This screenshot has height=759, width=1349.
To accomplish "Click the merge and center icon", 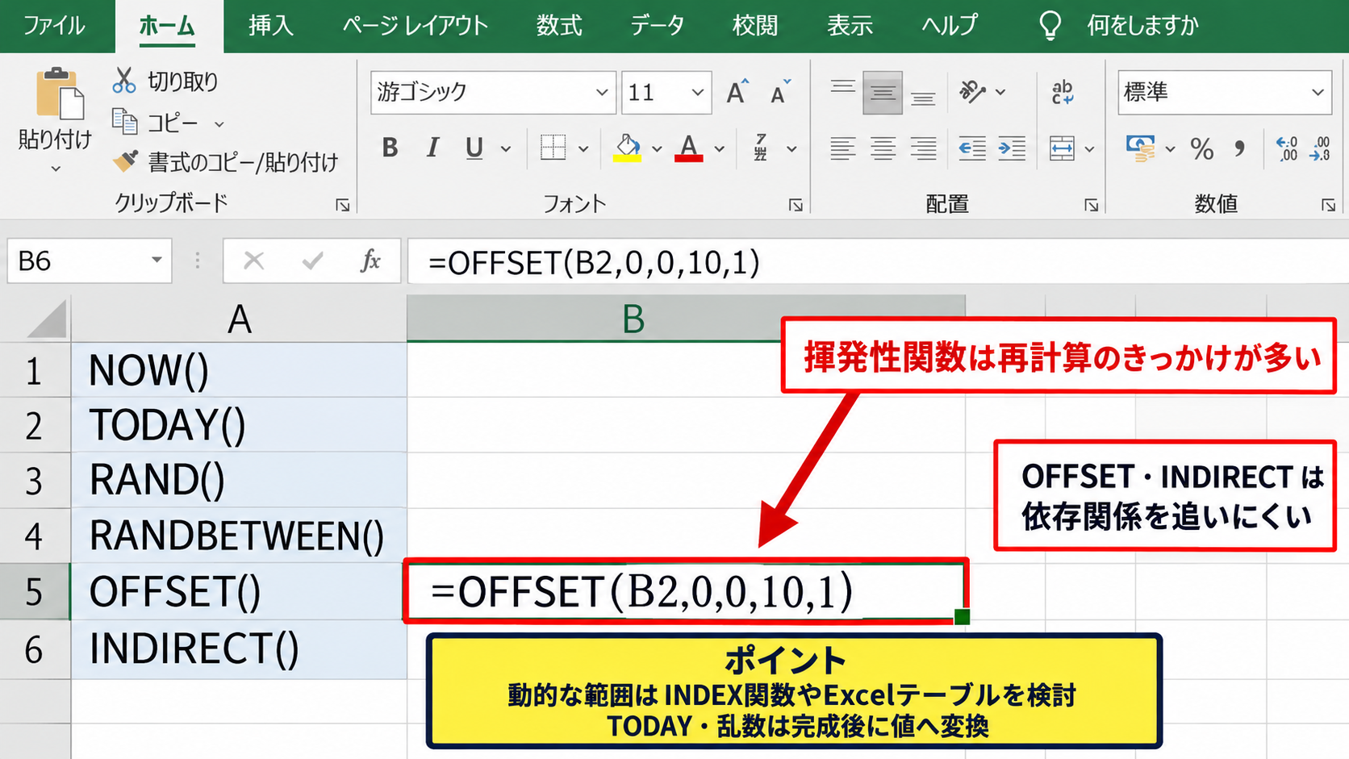I will point(1062,148).
